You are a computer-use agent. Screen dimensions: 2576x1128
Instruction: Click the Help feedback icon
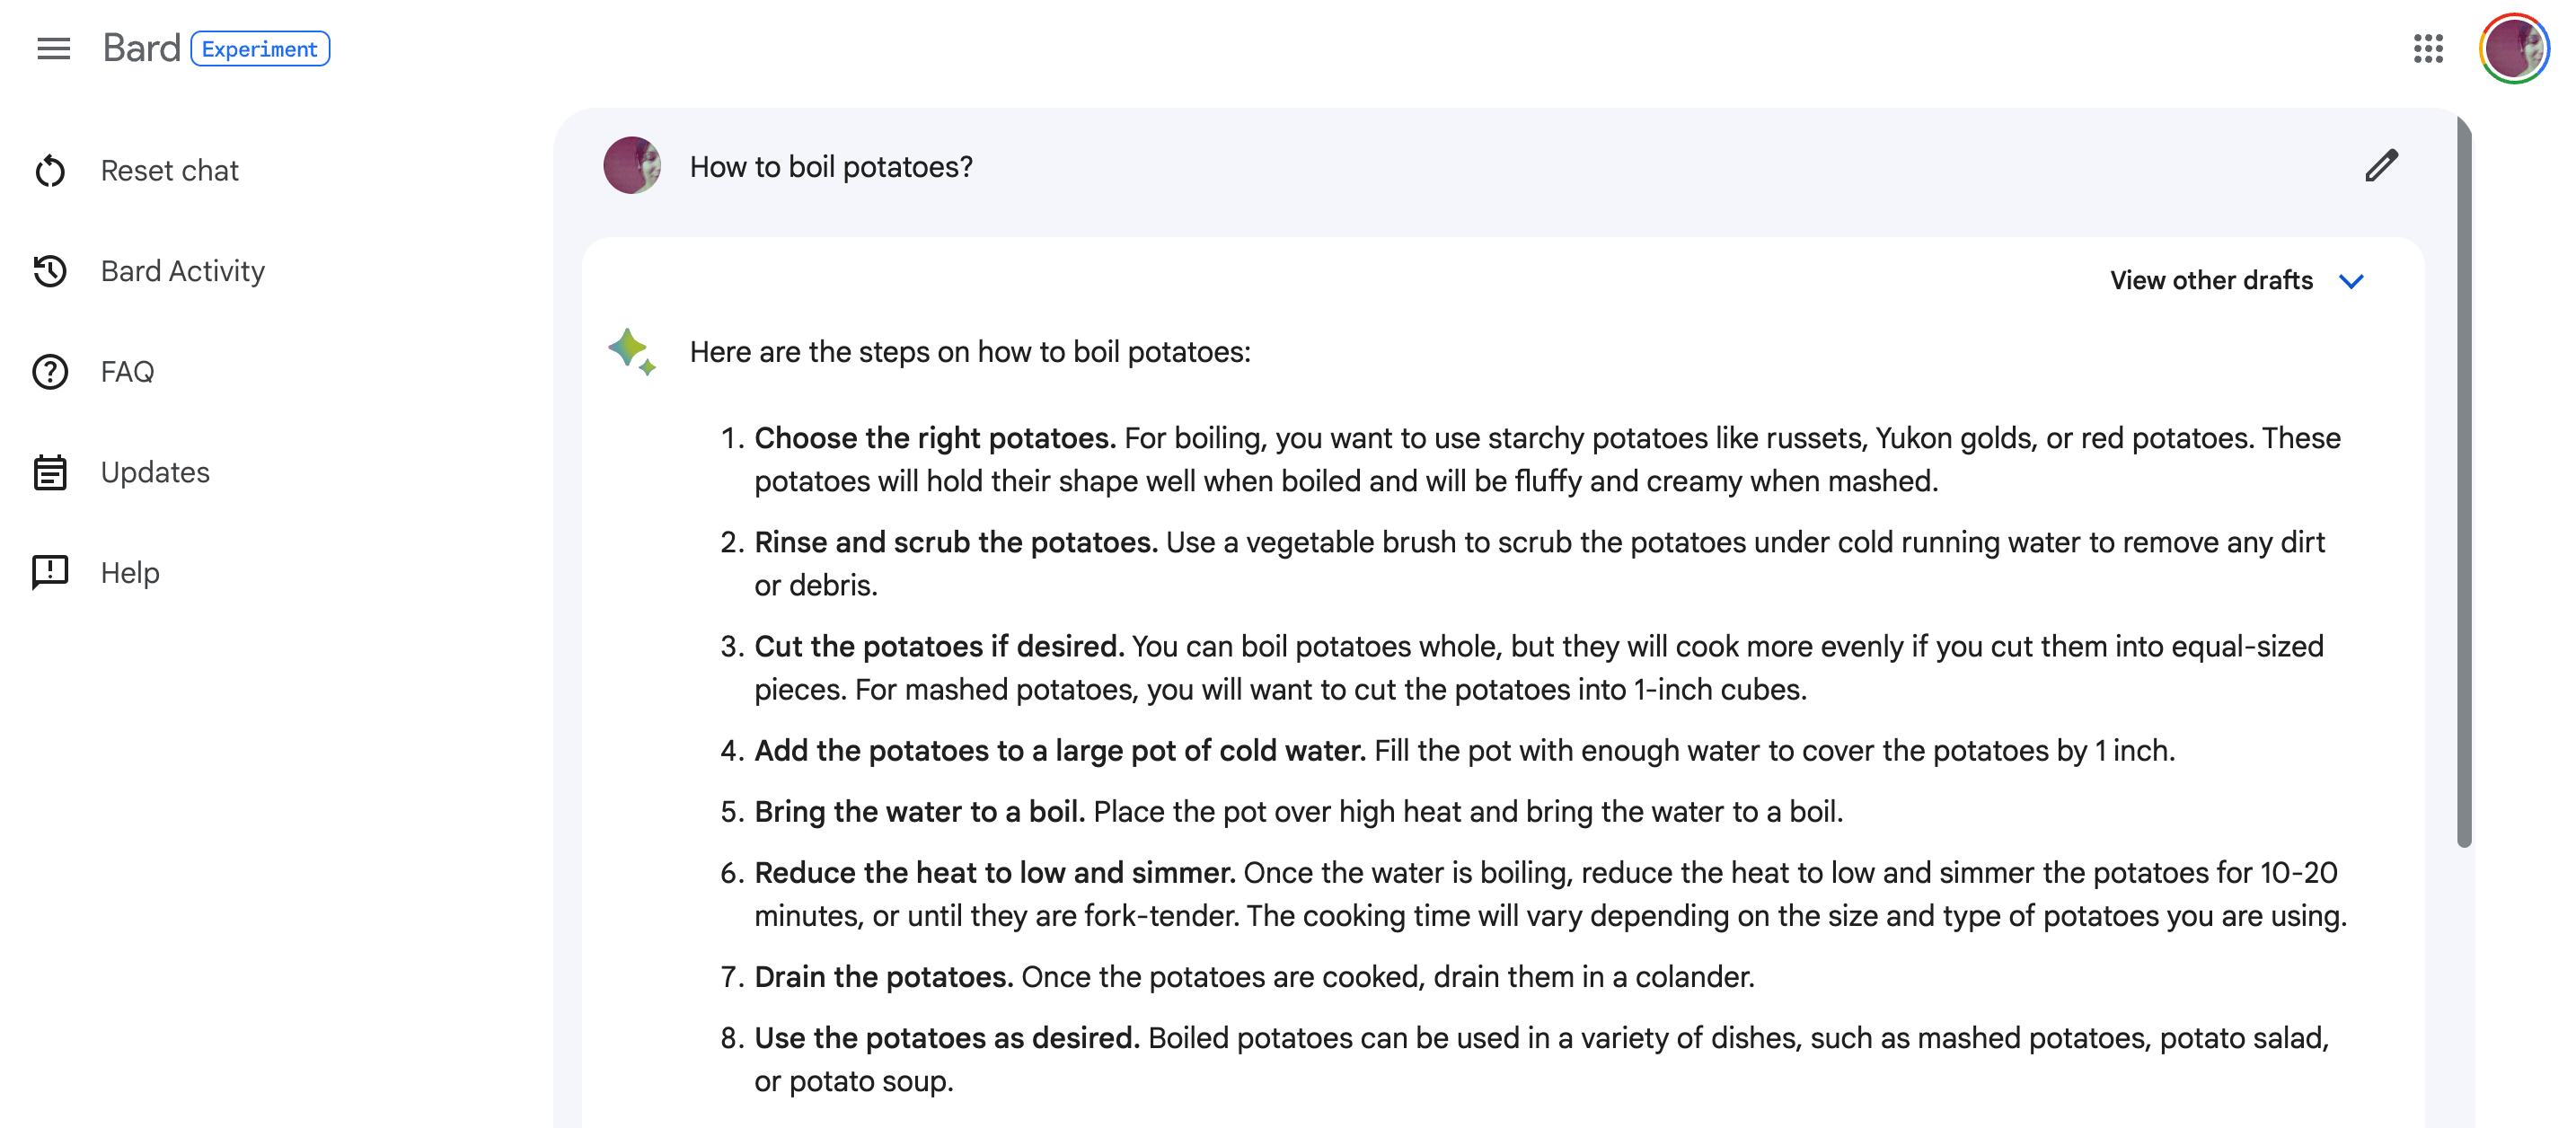(x=50, y=572)
